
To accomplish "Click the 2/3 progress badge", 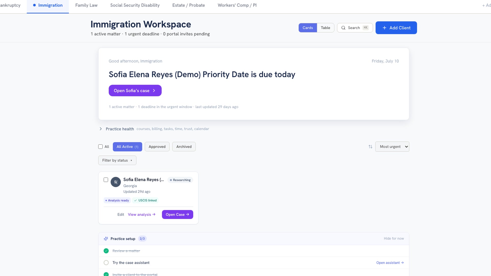I will point(142,239).
